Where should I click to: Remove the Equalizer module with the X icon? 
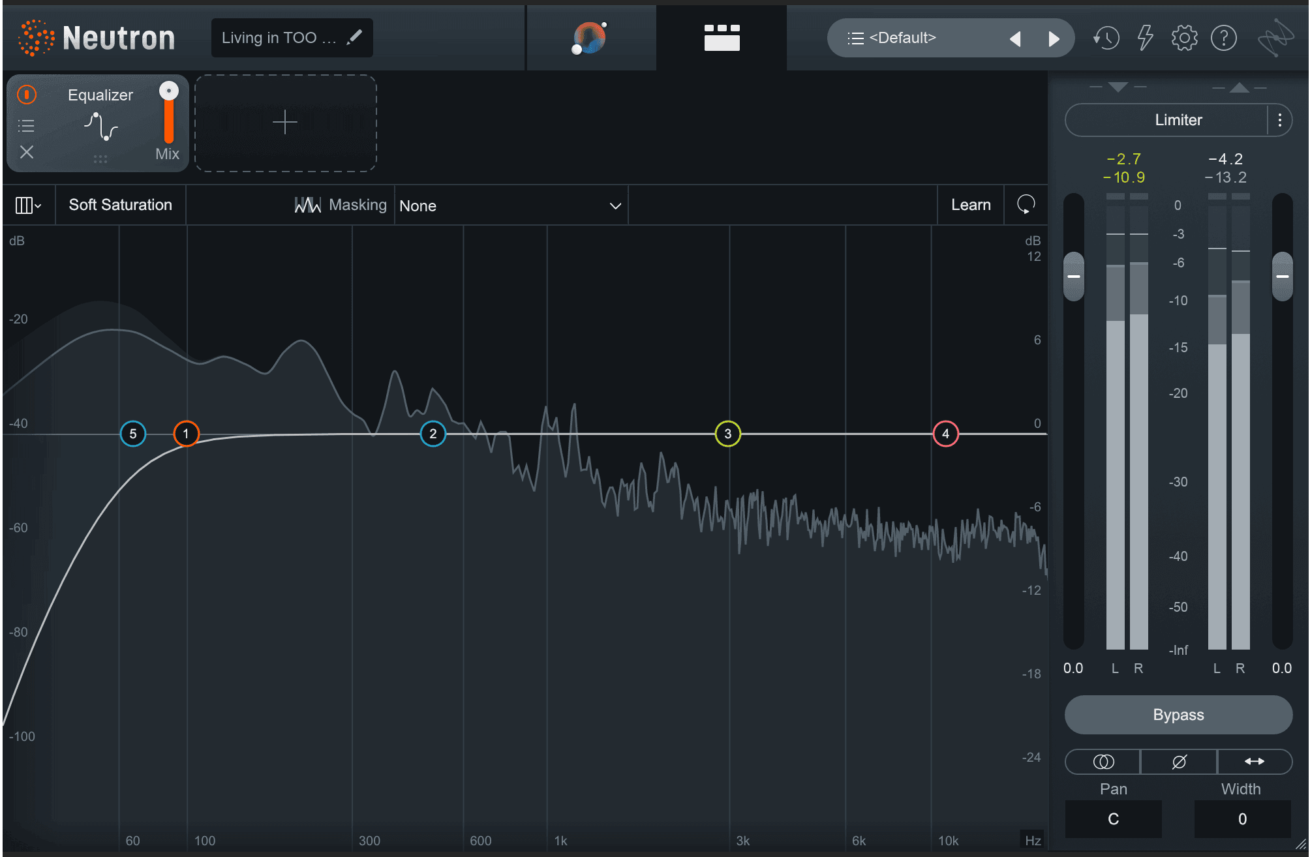[27, 152]
